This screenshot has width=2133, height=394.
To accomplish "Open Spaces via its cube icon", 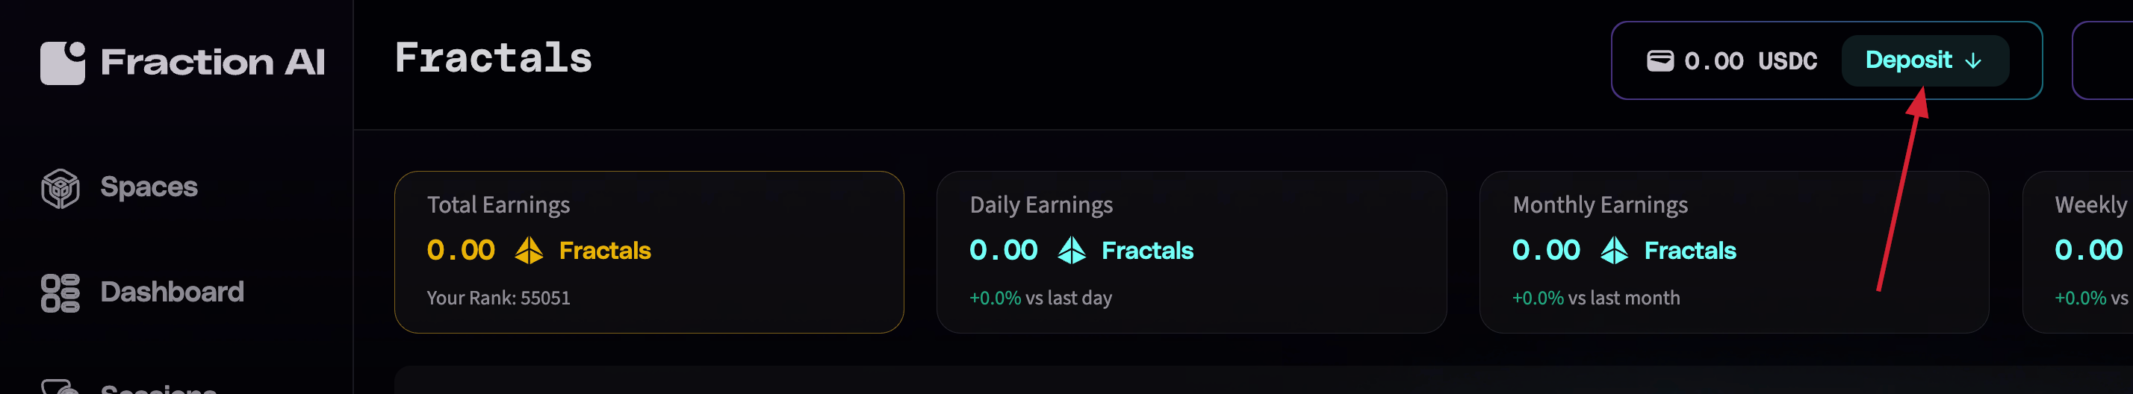I will coord(60,188).
